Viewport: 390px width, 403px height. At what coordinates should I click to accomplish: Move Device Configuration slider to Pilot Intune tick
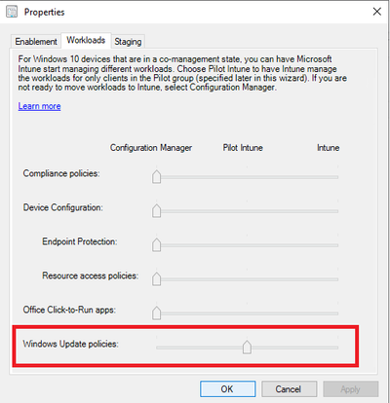[247, 211]
